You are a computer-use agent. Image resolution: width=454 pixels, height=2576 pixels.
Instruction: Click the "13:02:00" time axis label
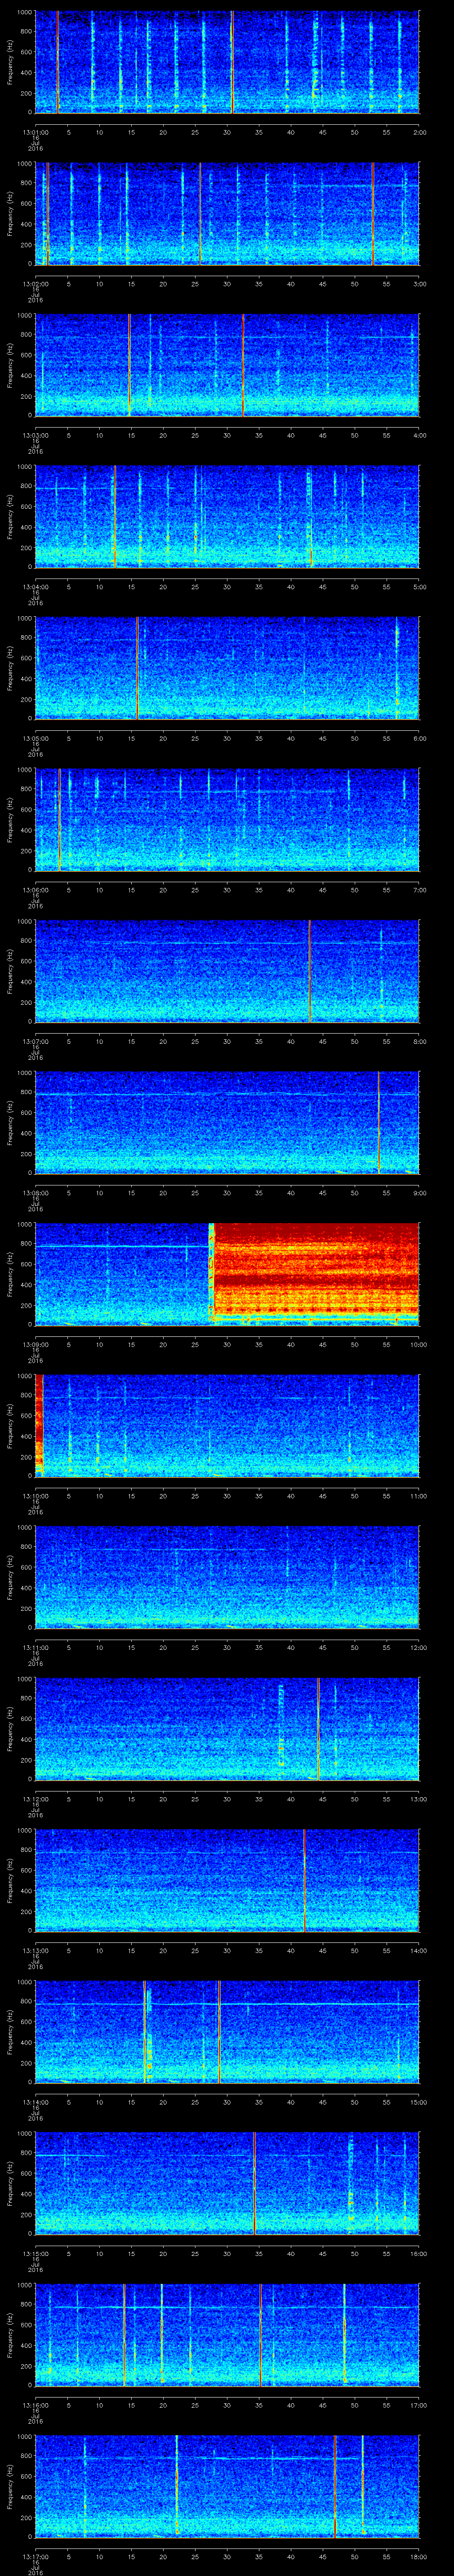tap(35, 284)
